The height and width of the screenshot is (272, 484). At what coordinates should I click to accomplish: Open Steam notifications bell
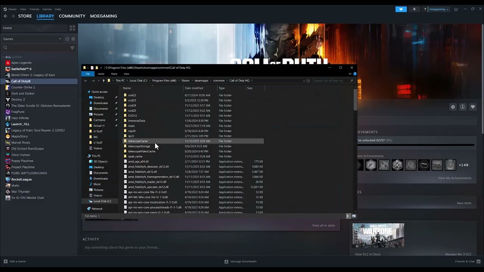tap(414, 9)
